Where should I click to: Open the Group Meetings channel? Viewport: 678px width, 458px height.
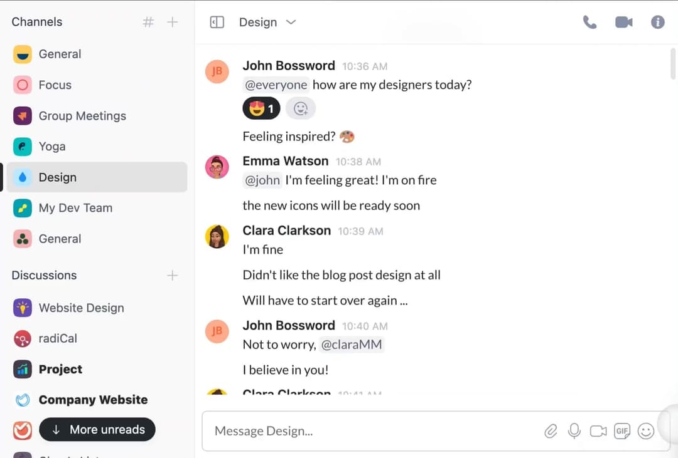81,115
